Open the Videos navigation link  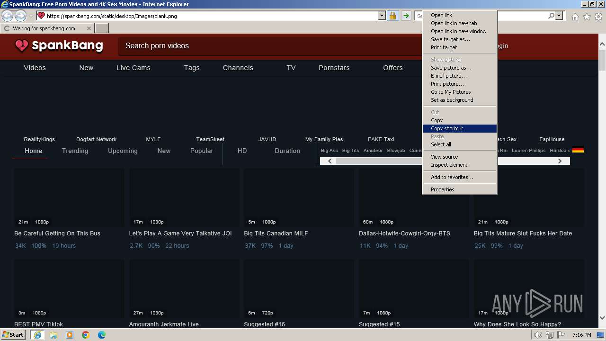35,68
